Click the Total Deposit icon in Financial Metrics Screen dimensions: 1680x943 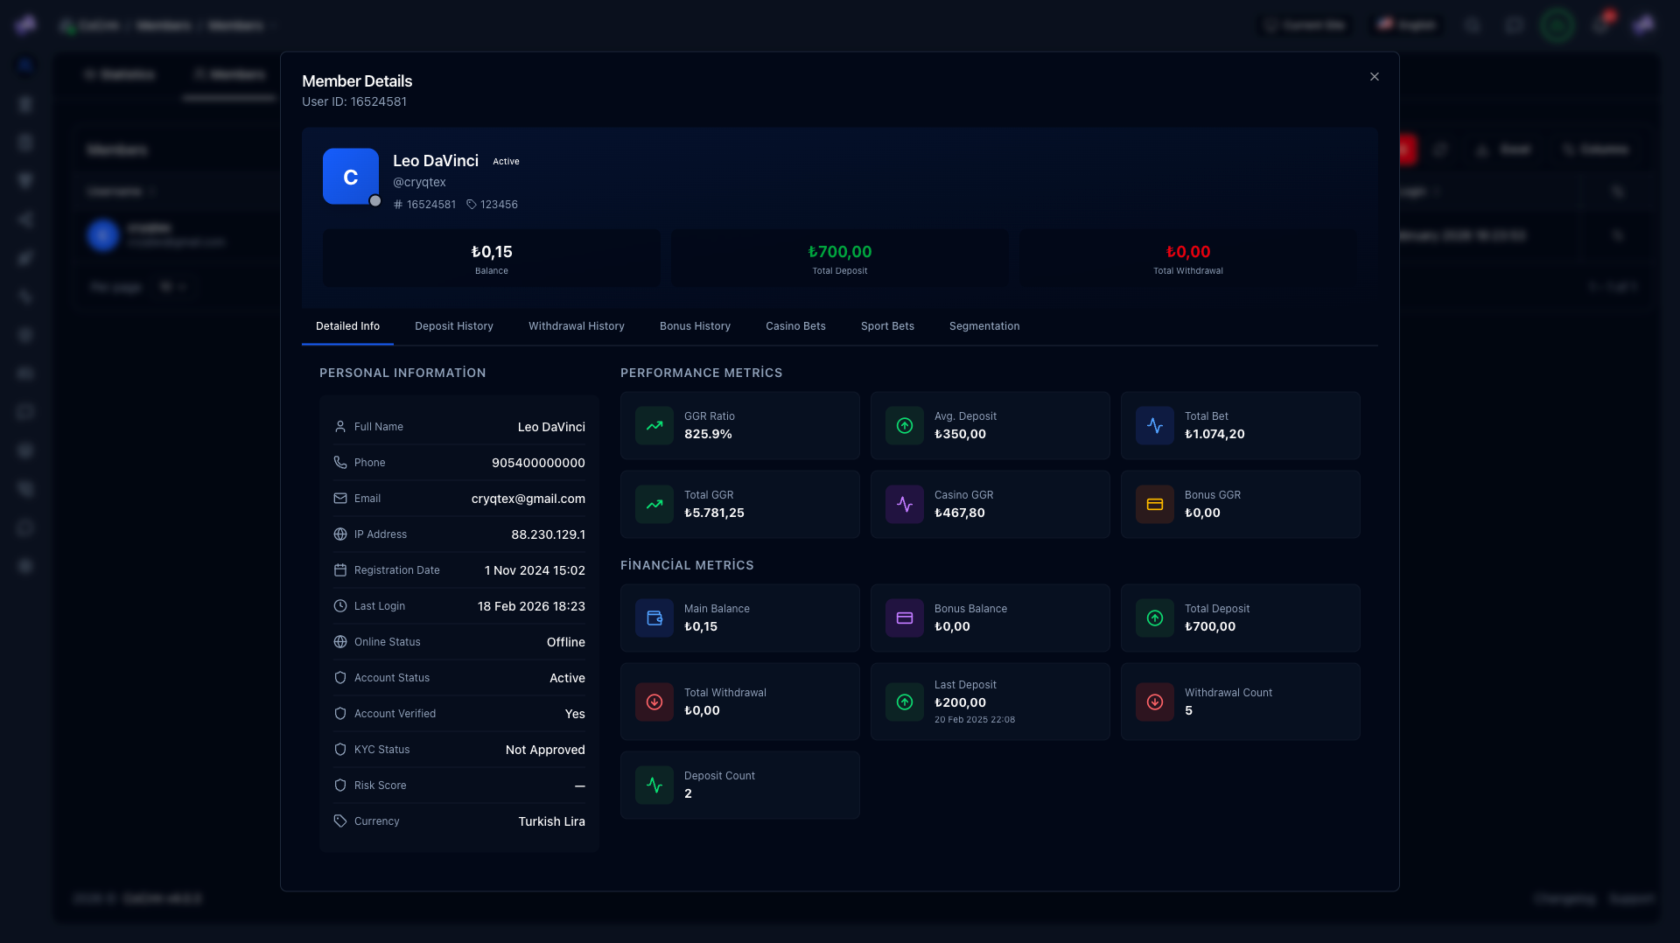tap(1155, 618)
